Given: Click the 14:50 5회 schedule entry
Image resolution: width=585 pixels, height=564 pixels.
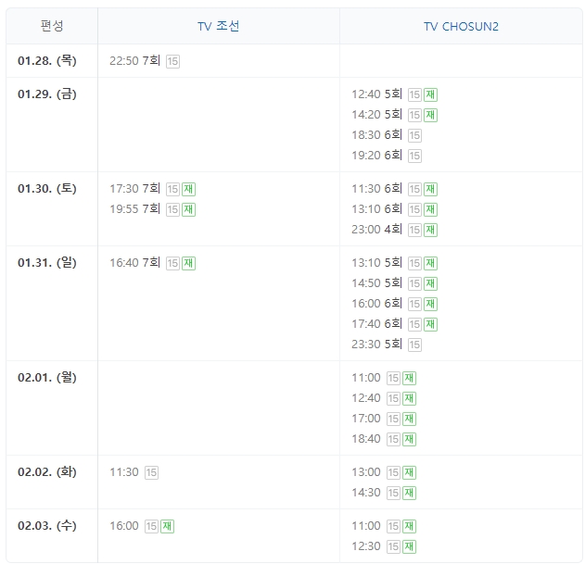Looking at the screenshot, I should (x=376, y=283).
